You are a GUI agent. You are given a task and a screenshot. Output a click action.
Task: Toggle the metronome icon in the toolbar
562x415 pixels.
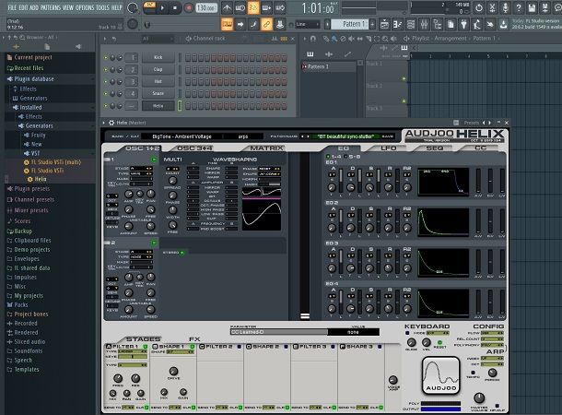click(227, 7)
